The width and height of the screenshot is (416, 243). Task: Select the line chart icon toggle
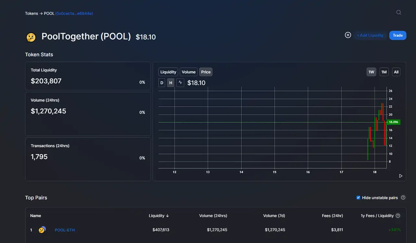point(180,83)
